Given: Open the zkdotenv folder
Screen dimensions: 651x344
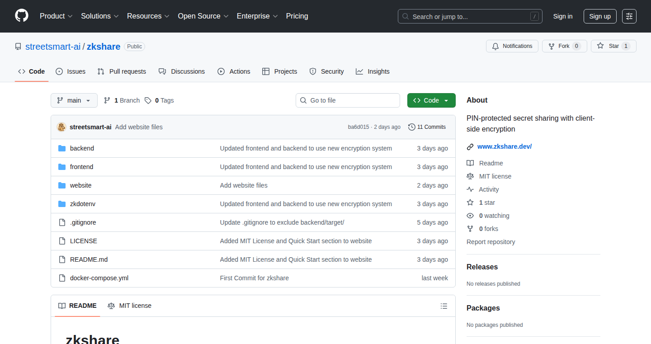Looking at the screenshot, I should pos(83,204).
